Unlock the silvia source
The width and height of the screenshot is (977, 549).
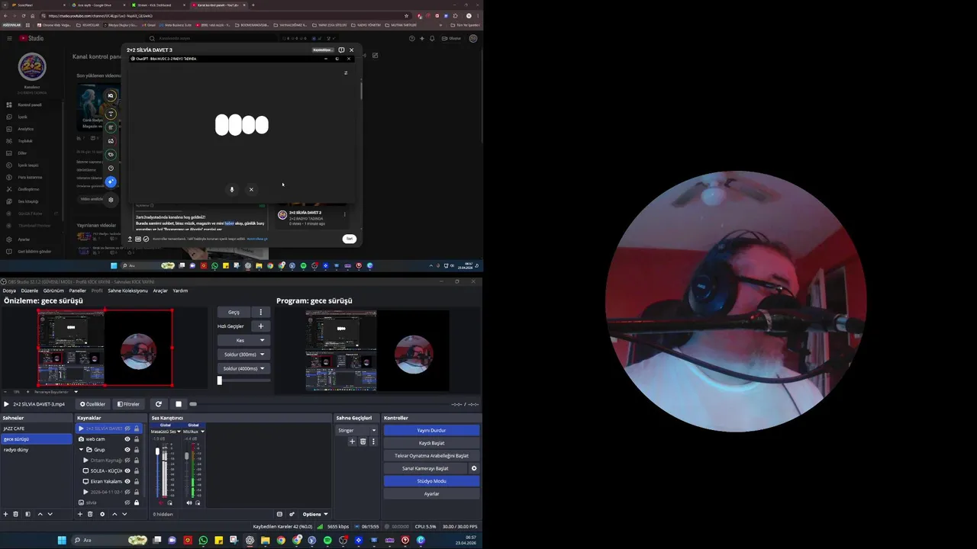pyautogui.click(x=137, y=502)
